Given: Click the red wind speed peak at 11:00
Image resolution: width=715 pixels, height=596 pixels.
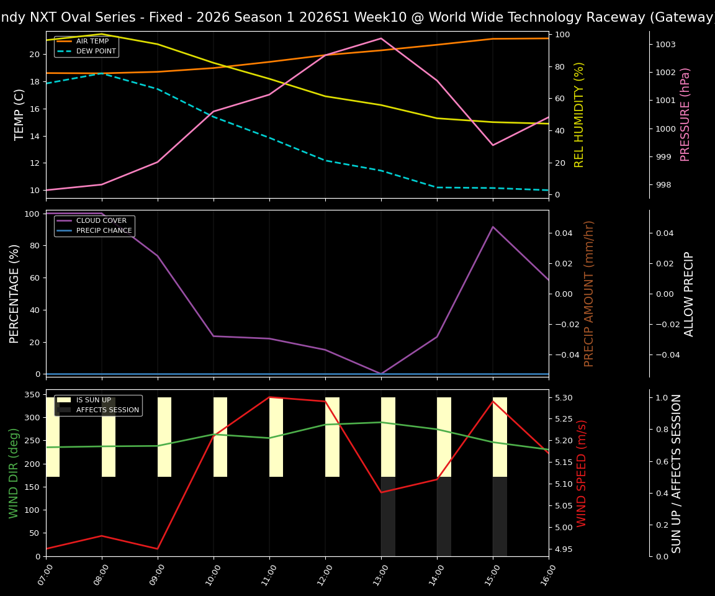Looking at the screenshot, I should pos(270,397).
